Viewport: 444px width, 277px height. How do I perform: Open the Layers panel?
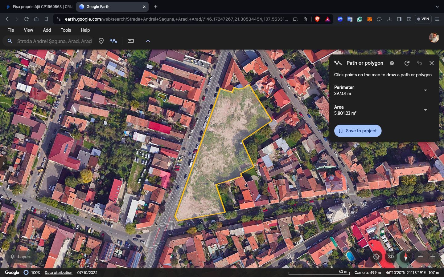21,257
